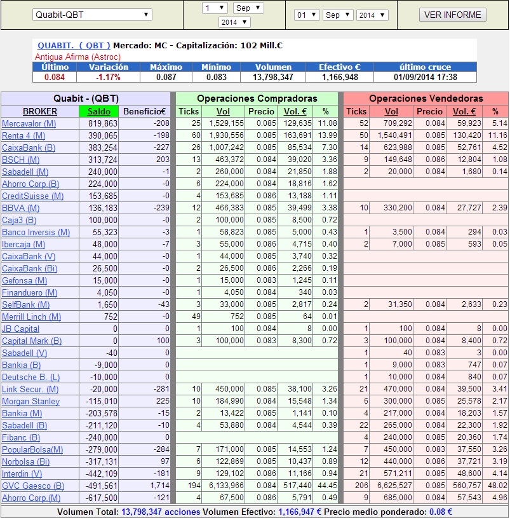Sort buying operations by Vol. € header

click(295, 111)
